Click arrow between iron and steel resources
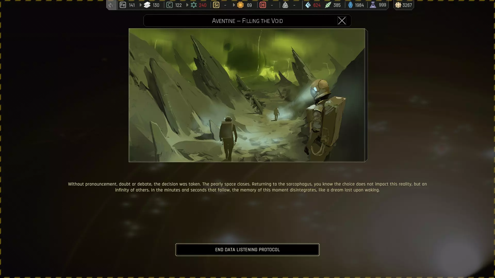Image resolution: width=495 pixels, height=278 pixels. click(x=141, y=5)
